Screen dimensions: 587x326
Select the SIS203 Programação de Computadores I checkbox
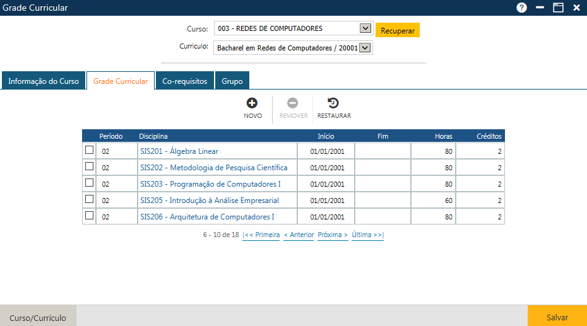(89, 183)
